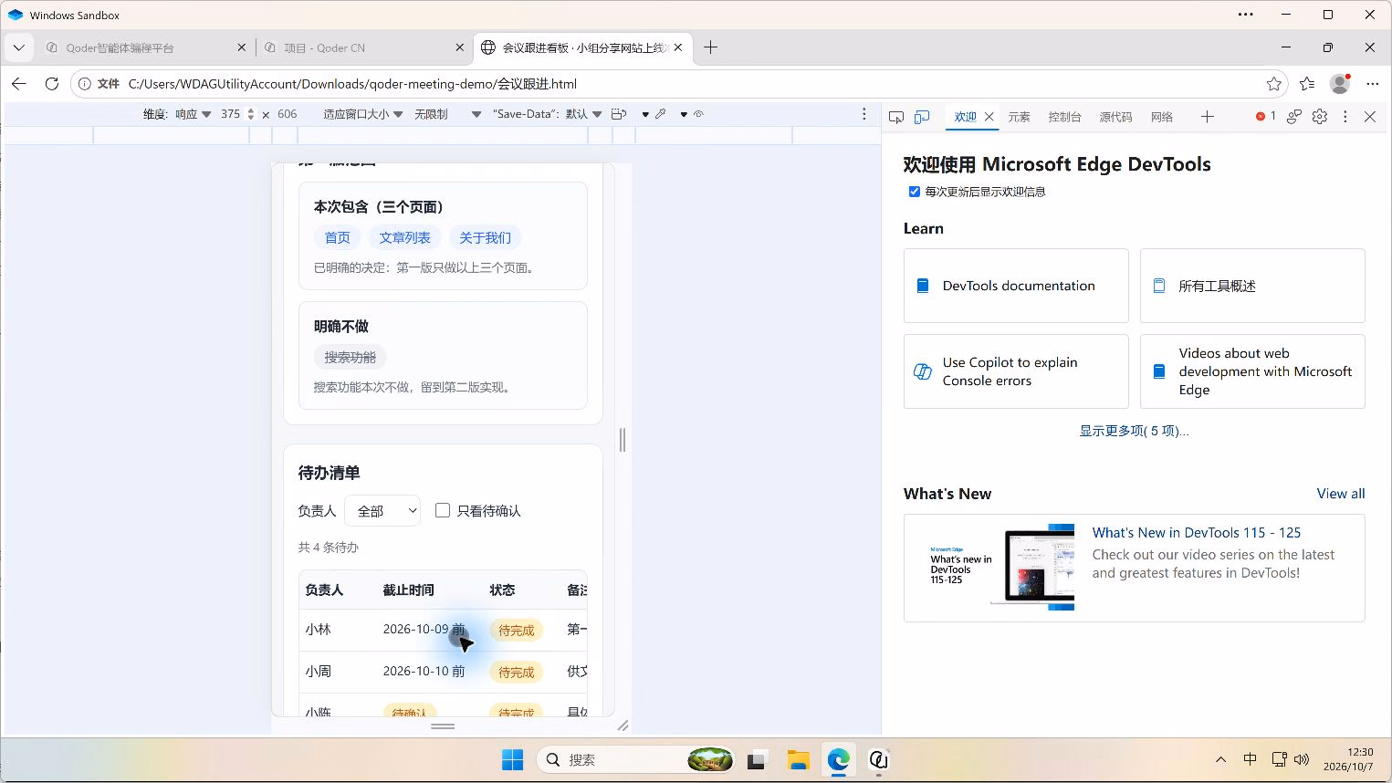
Task: Activate the DevTools inspect element picker
Action: click(896, 117)
